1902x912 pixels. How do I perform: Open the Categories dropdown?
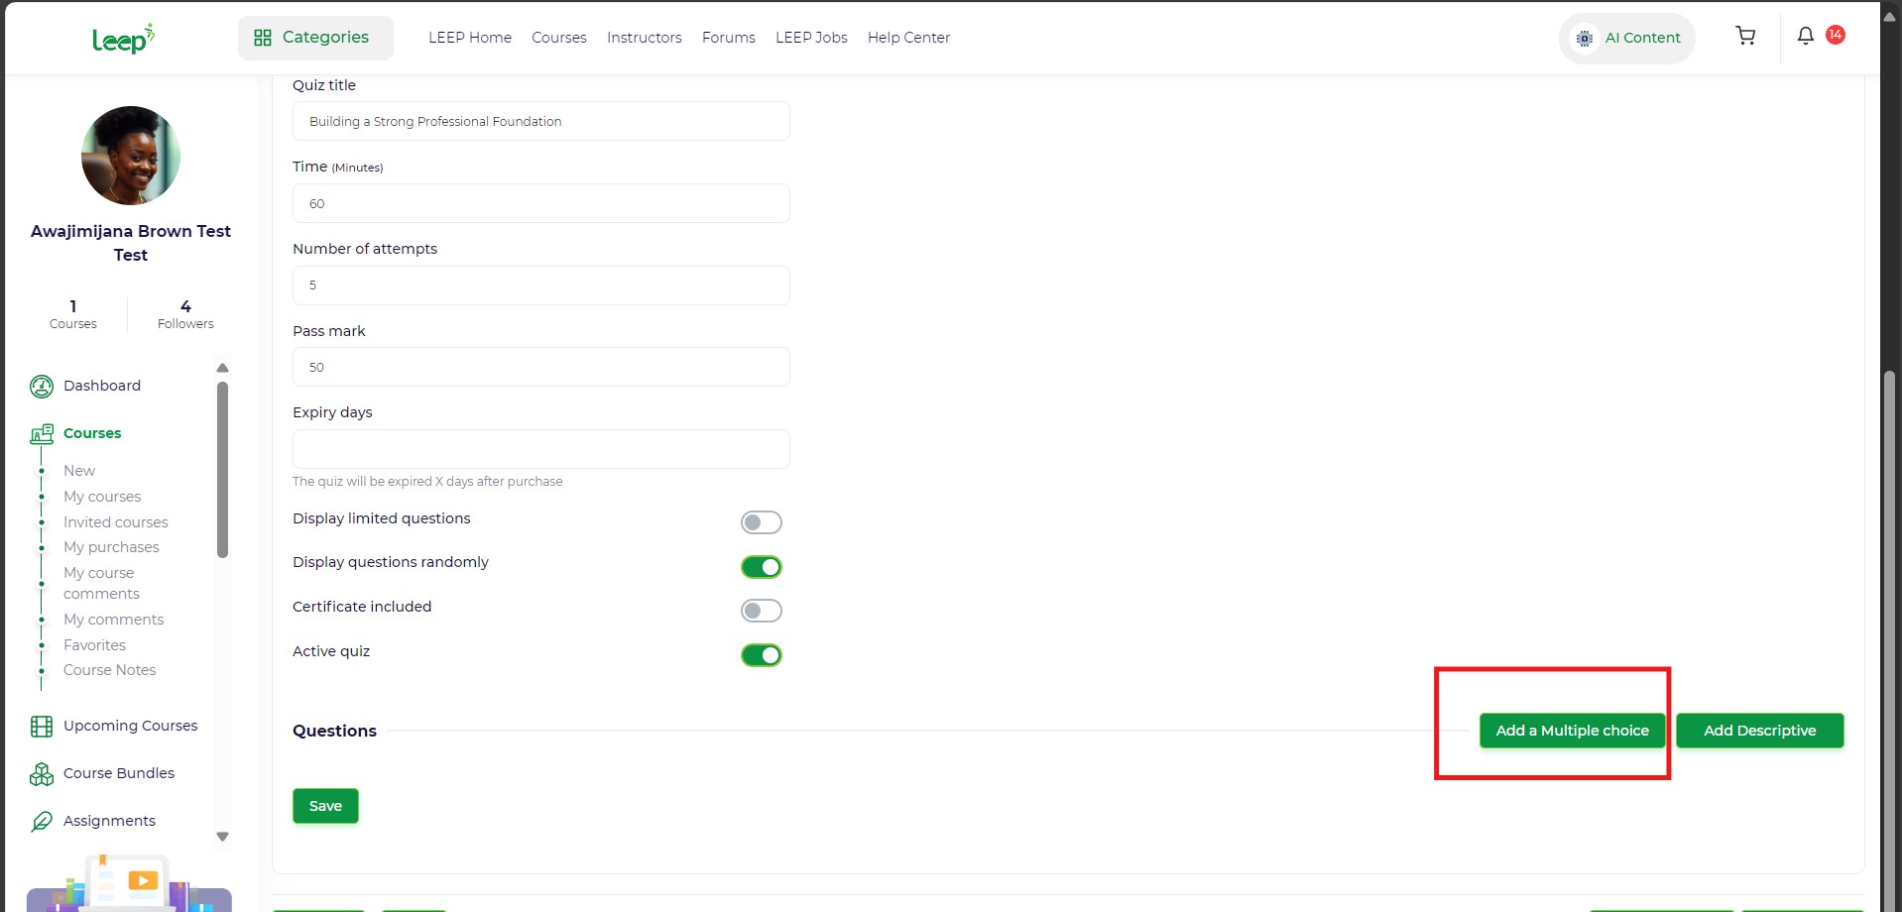pos(314,38)
